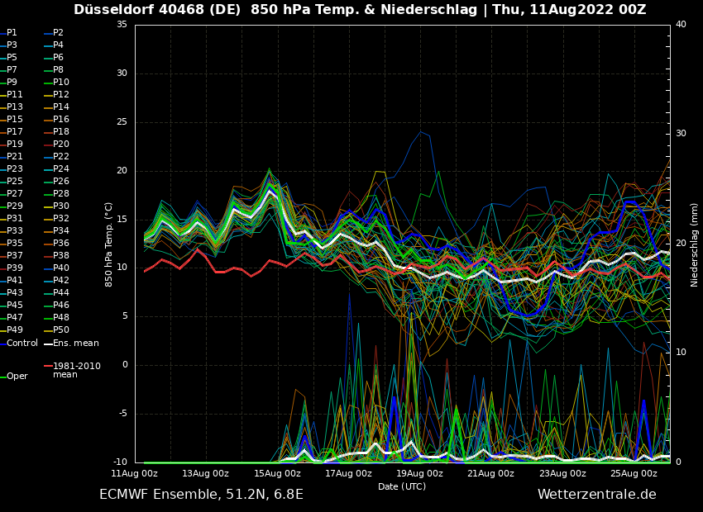Select the P41 legend entry

pyautogui.click(x=15, y=281)
